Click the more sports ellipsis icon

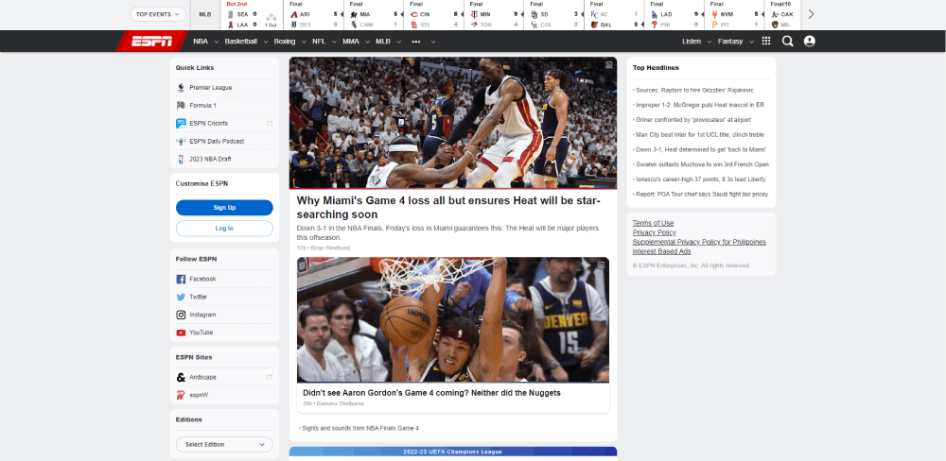(415, 42)
